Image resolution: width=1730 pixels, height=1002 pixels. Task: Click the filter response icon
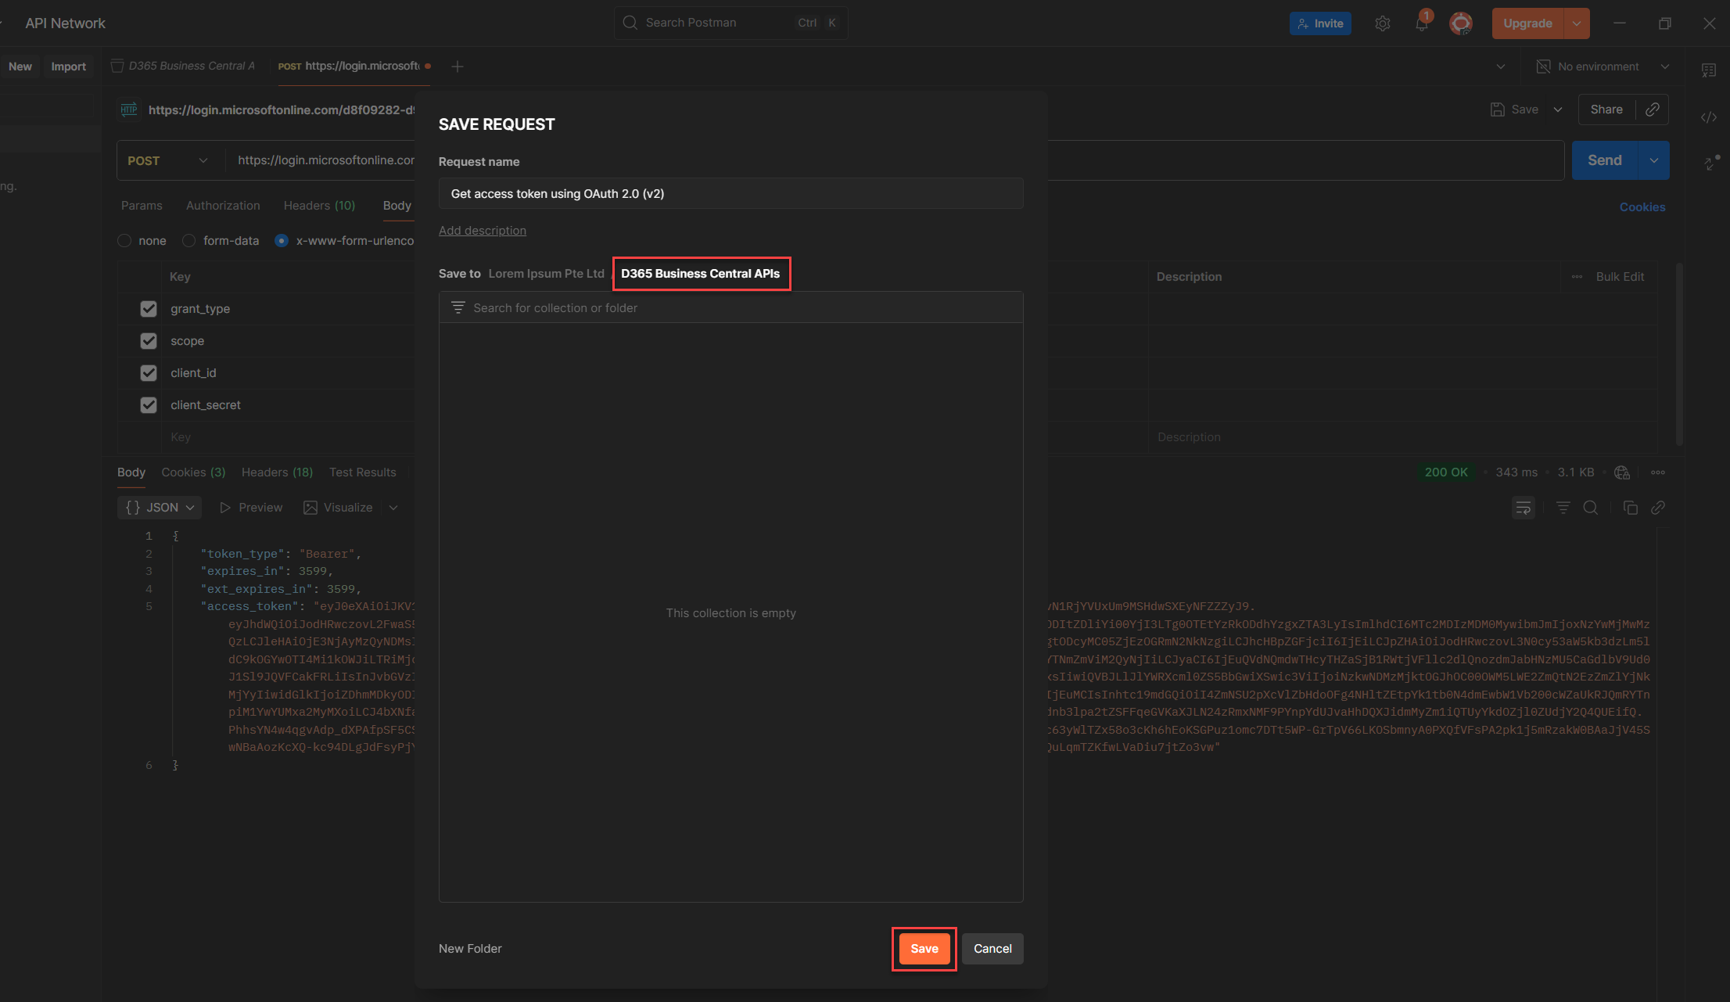(x=1563, y=508)
